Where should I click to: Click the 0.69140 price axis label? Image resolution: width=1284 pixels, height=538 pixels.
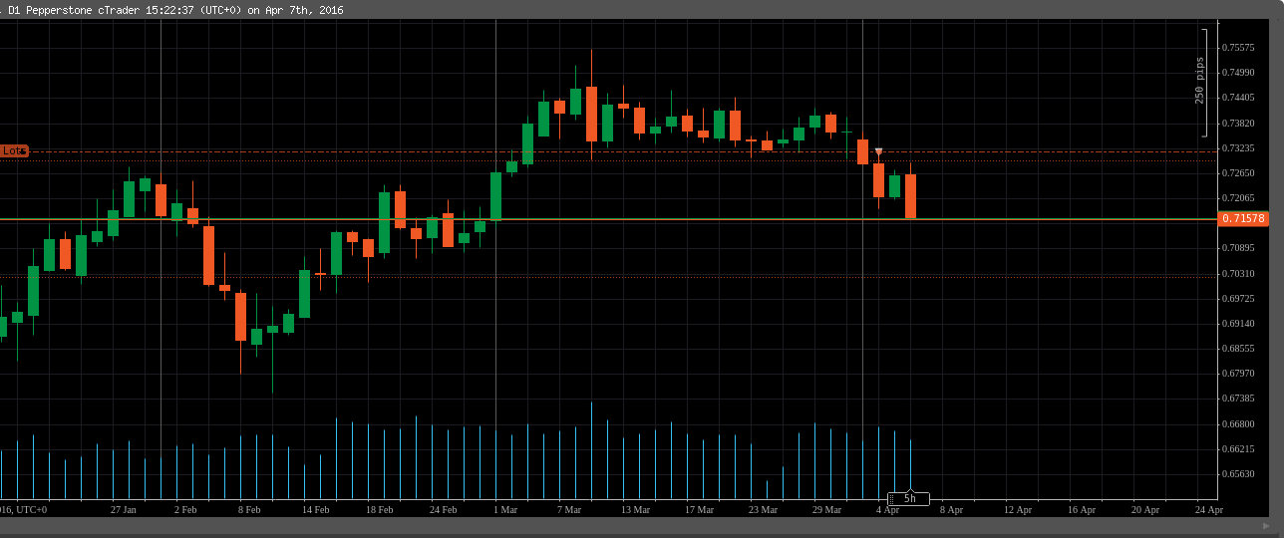click(1239, 324)
